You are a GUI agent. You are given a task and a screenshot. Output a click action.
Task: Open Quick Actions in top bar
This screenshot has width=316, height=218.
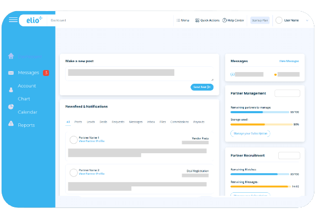click(x=207, y=20)
